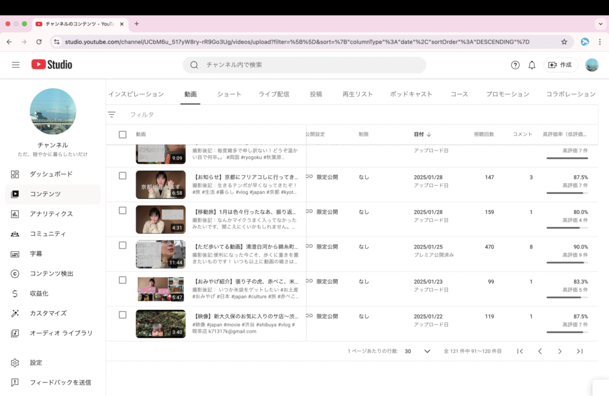Click the help question mark icon
609x396 pixels.
[515, 65]
